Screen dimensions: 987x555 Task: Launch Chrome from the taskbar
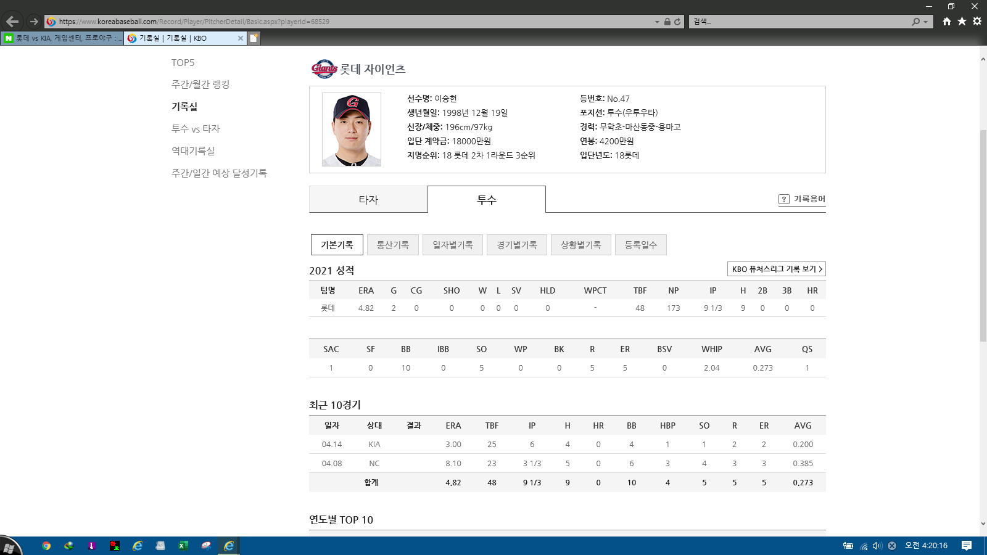[46, 546]
